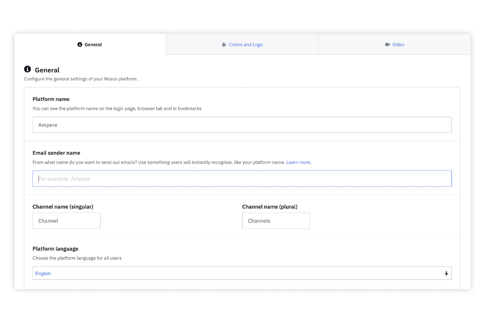The image size is (485, 323).
Task: Click the info icon beside the General heading
Action: (x=27, y=69)
